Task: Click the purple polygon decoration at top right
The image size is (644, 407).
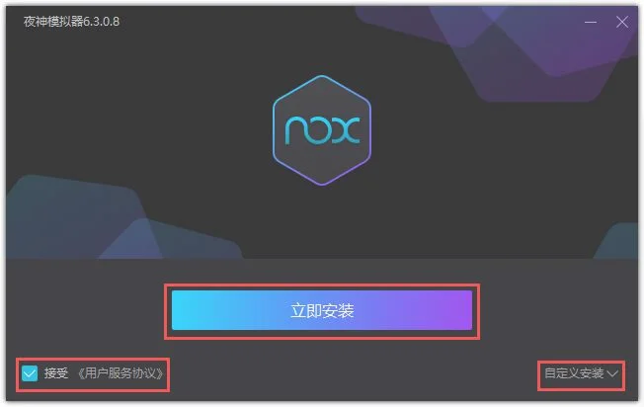Action: [534, 49]
